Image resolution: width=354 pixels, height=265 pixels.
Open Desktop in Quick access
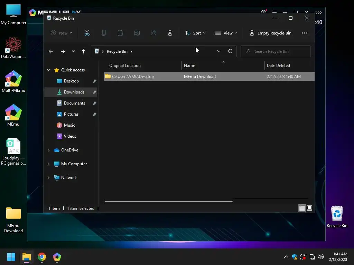71,81
